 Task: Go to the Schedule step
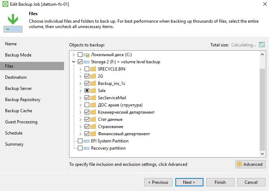coord(14,133)
